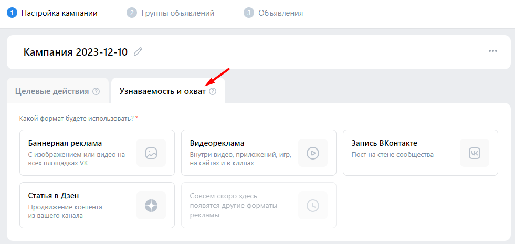Choose the Запись ВКонтакте format
Image resolution: width=515 pixels, height=244 pixels.
point(421,153)
